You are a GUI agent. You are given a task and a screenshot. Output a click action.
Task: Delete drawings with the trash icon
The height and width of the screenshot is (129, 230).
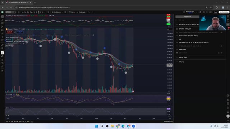click(3, 71)
